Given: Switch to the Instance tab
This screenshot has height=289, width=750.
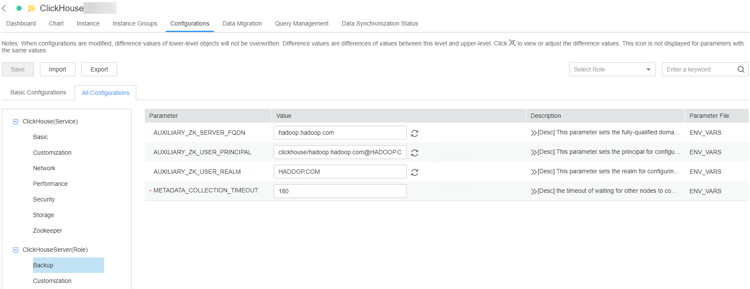Looking at the screenshot, I should (88, 23).
